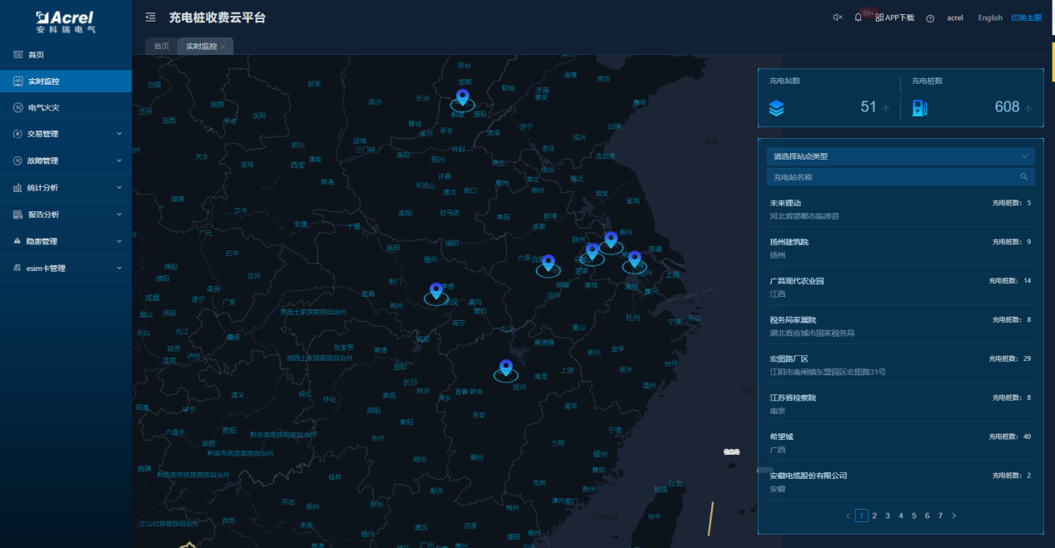The height and width of the screenshot is (548, 1055).
Task: Click the stacked layers icon beside 51
Action: point(776,107)
